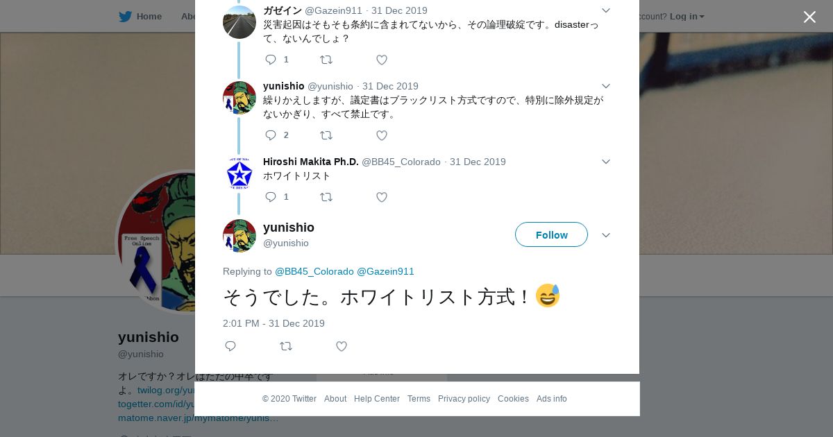Reply to the main yunishio tweet
This screenshot has width=833, height=437.
point(230,346)
